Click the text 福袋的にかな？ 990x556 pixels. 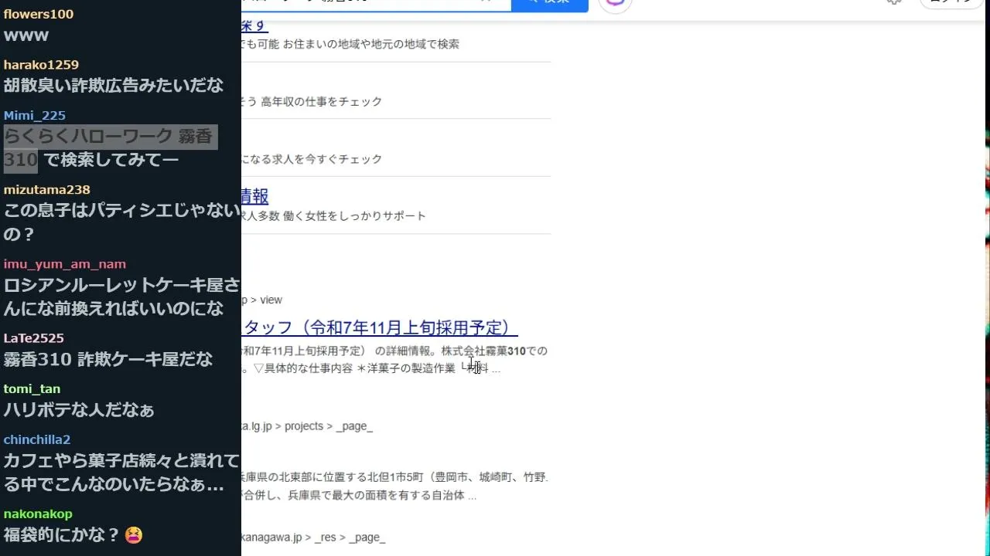[x=62, y=534]
